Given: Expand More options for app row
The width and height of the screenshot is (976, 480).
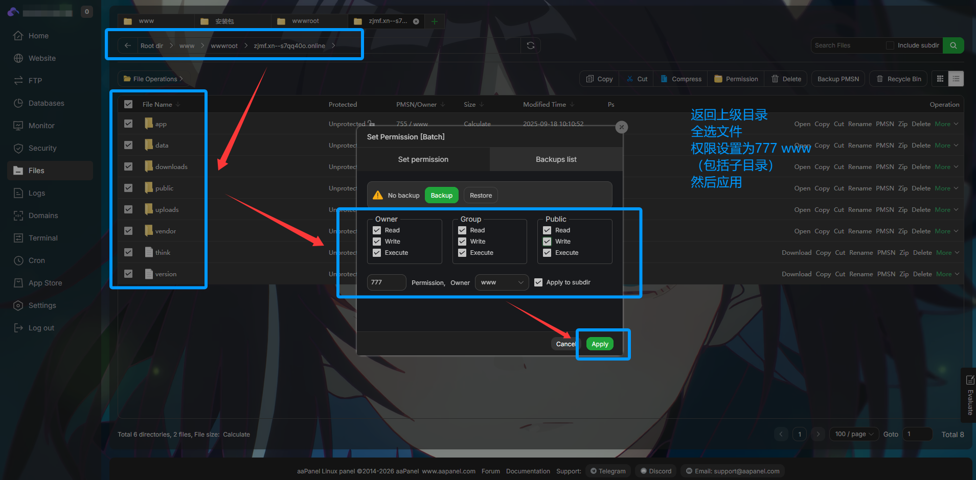Looking at the screenshot, I should pyautogui.click(x=946, y=124).
